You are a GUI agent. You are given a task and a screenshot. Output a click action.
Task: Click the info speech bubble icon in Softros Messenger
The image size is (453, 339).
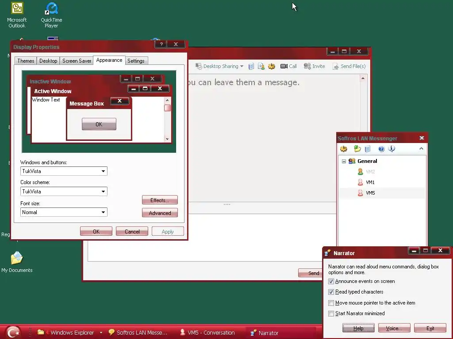point(392,149)
